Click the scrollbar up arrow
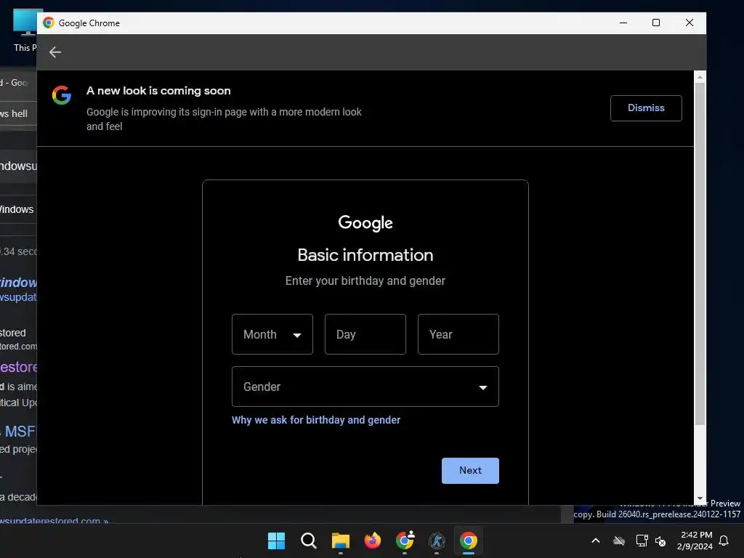Viewport: 744px width, 558px height. tap(700, 76)
